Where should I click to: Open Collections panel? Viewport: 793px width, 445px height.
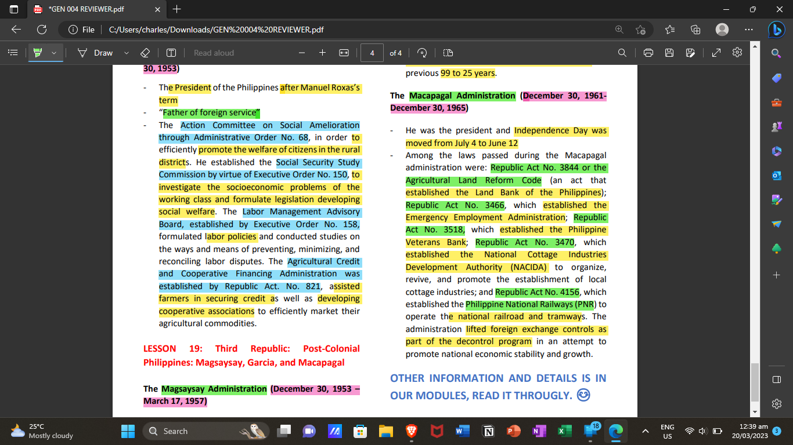click(x=695, y=30)
